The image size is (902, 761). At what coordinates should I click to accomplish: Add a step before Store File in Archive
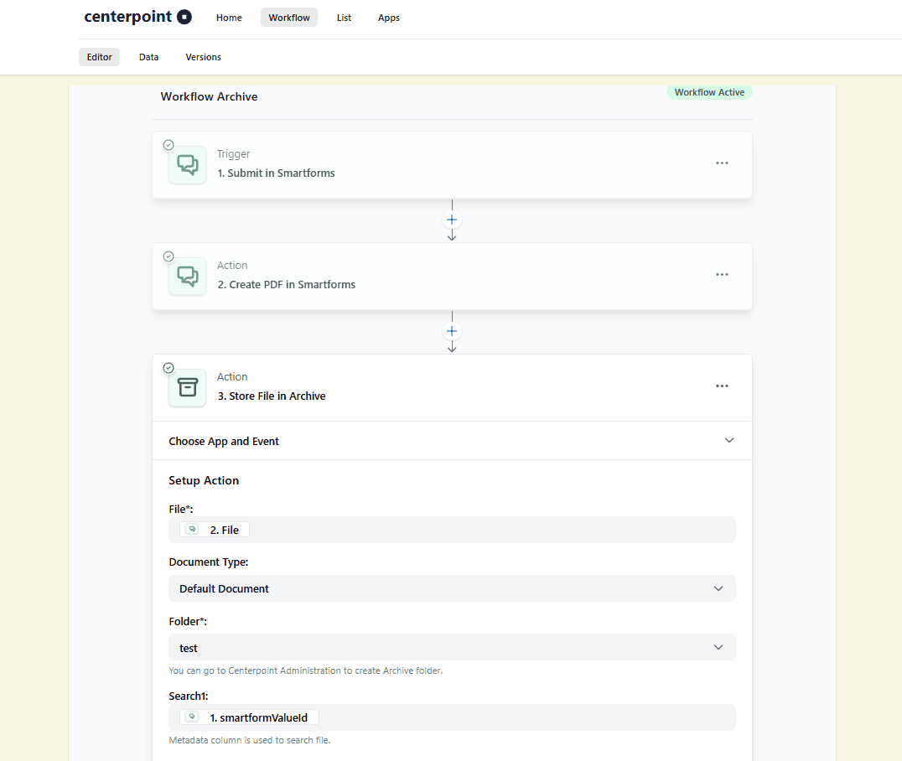click(x=452, y=331)
